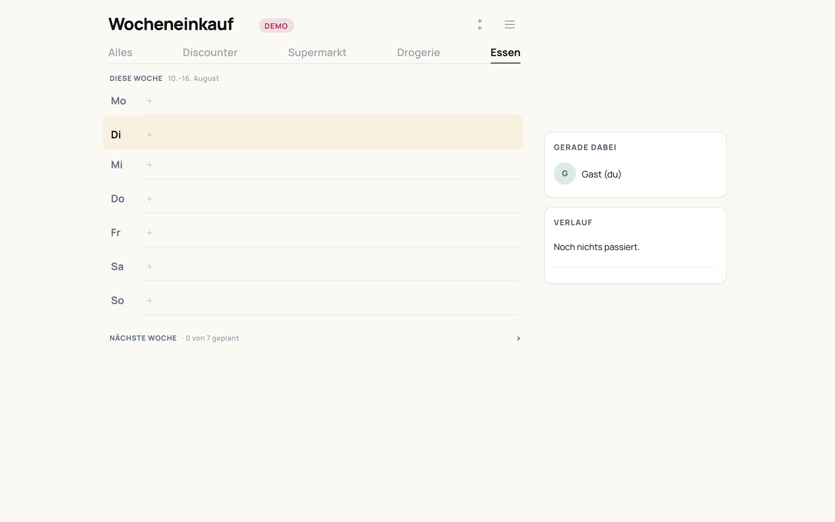Screen dimensions: 835x522
Task: Click the Wocheneinkauf title
Action: pyautogui.click(x=171, y=24)
